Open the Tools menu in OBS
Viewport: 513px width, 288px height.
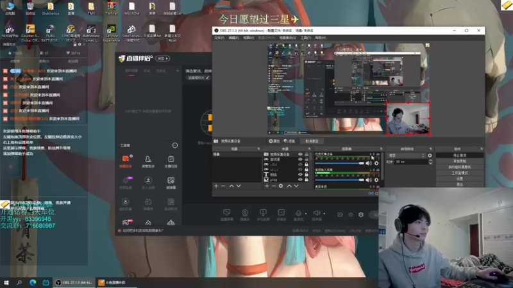[306, 38]
